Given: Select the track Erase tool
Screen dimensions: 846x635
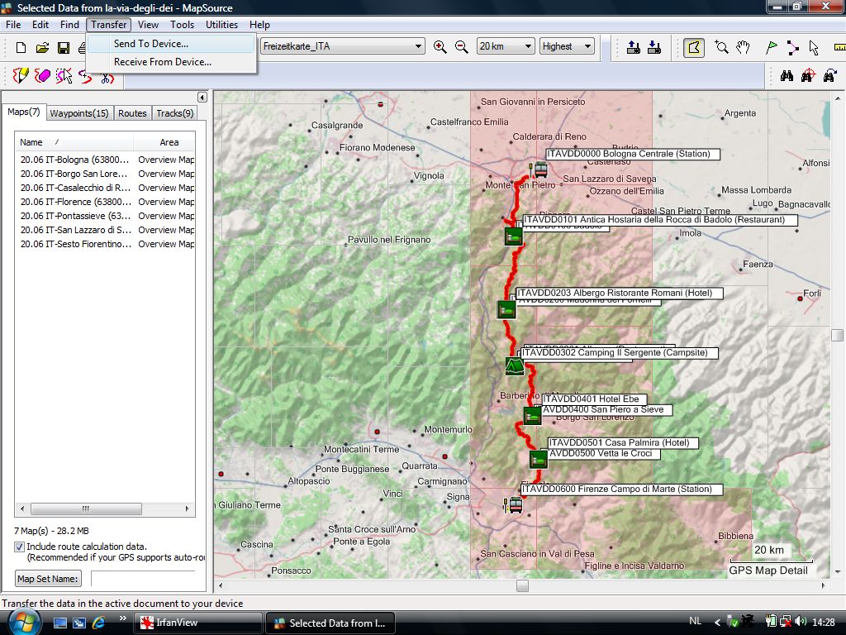Looking at the screenshot, I should pos(43,76).
